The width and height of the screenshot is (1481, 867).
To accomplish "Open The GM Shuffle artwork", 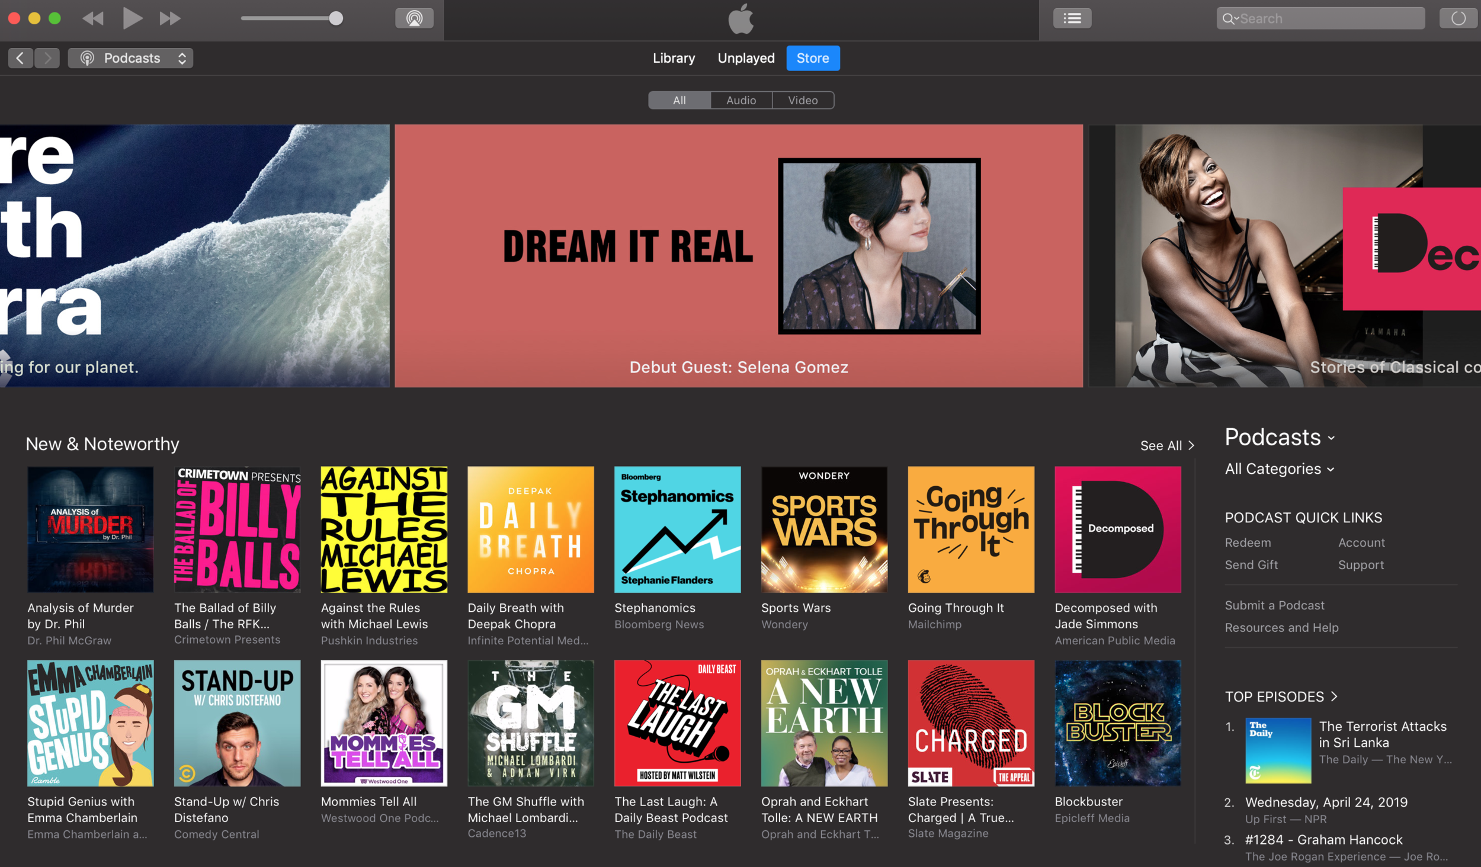I will pyautogui.click(x=530, y=722).
